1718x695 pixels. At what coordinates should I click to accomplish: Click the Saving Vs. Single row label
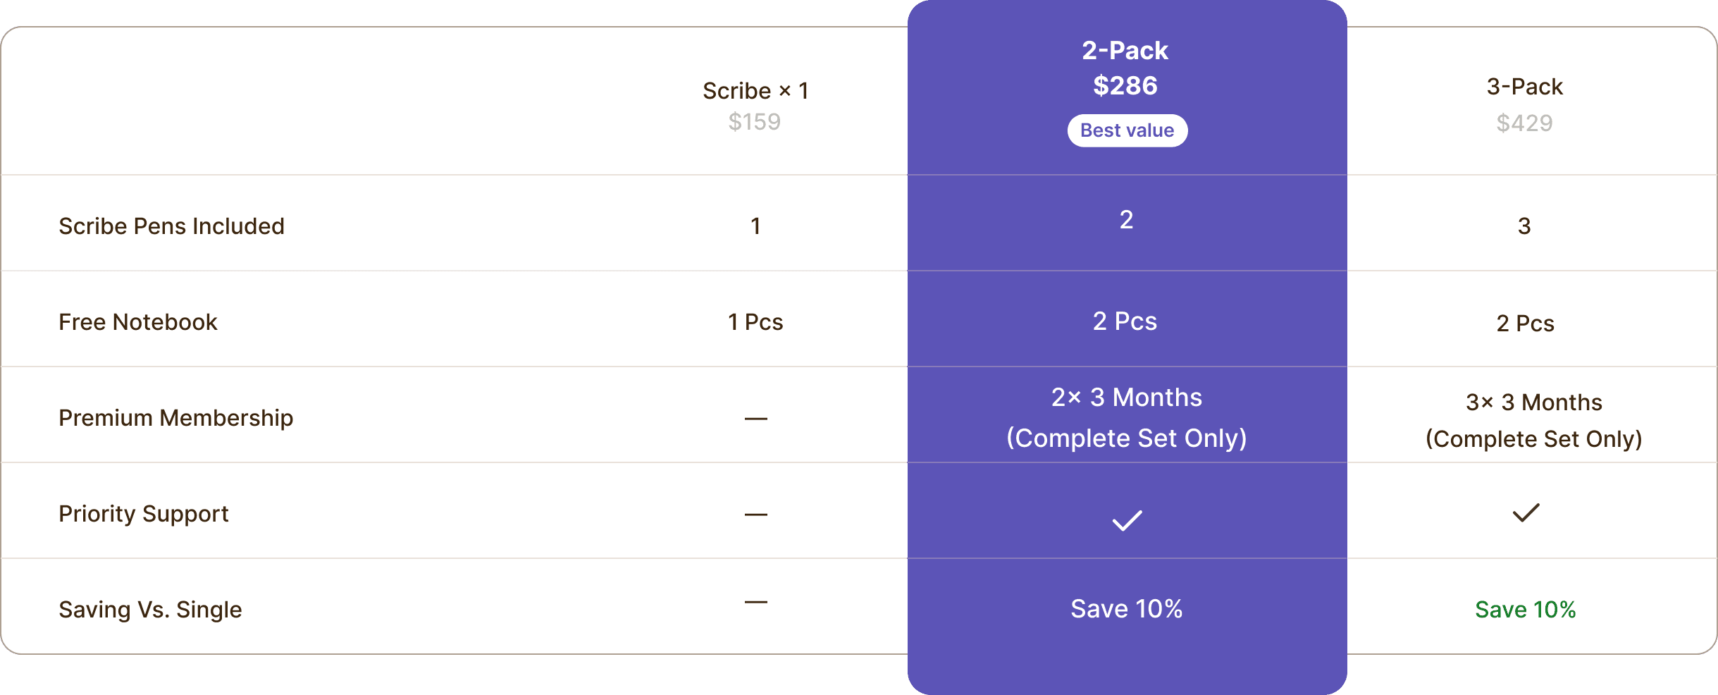150,610
